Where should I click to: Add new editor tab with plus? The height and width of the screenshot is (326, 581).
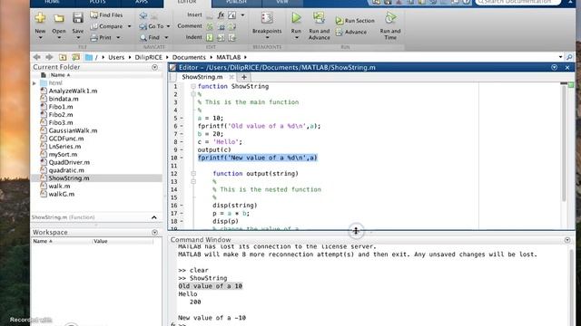click(244, 77)
